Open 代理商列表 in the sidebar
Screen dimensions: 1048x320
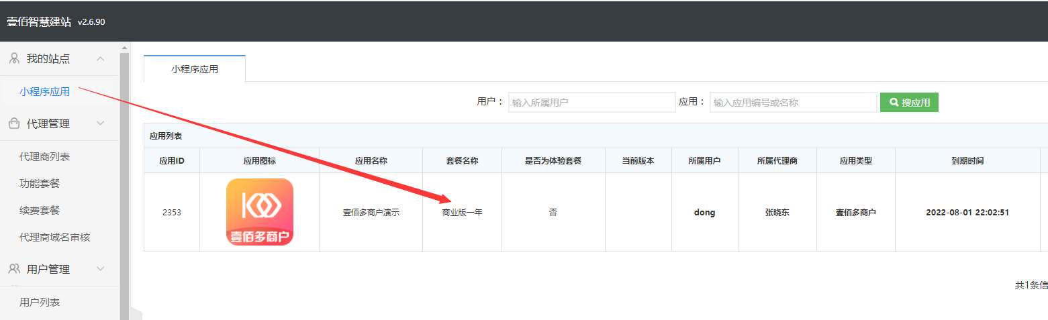[x=45, y=157]
